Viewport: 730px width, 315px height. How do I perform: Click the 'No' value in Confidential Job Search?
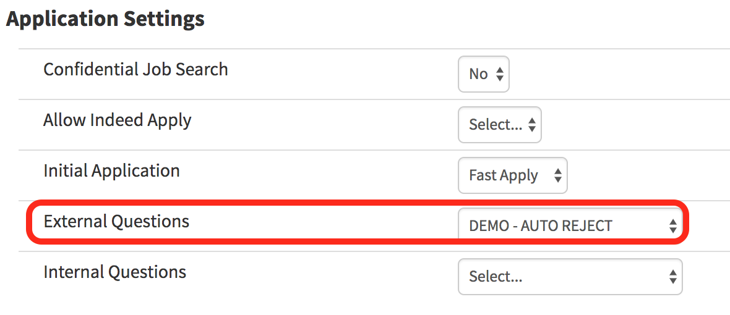tap(478, 75)
